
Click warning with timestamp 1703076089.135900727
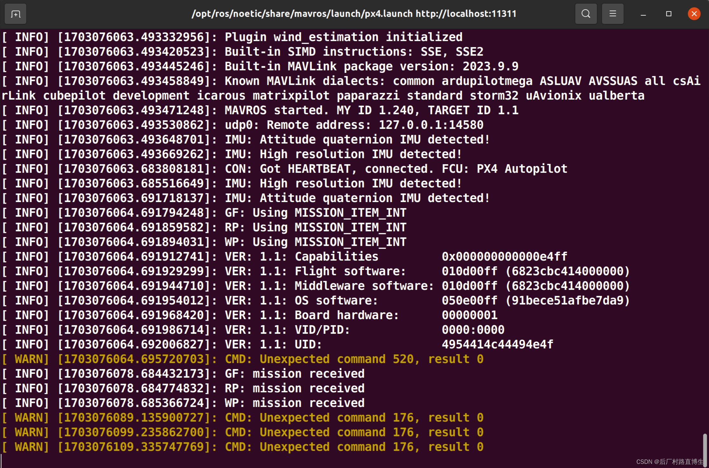[x=243, y=418]
